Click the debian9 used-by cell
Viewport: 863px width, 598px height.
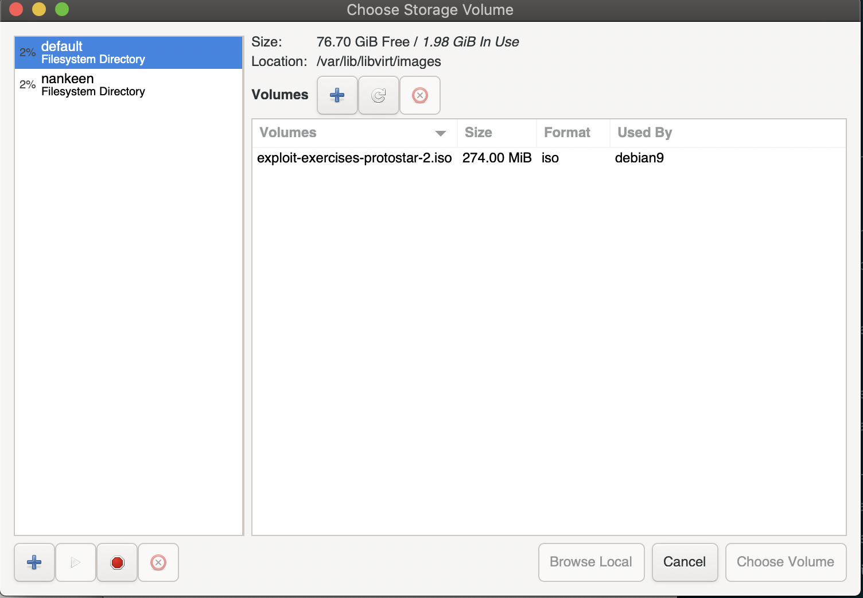click(x=639, y=158)
